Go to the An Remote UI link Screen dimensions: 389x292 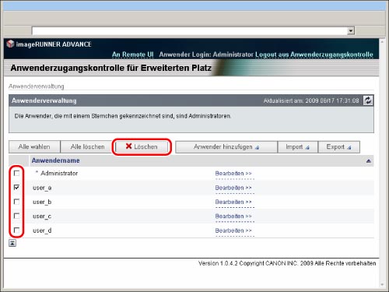(x=133, y=55)
